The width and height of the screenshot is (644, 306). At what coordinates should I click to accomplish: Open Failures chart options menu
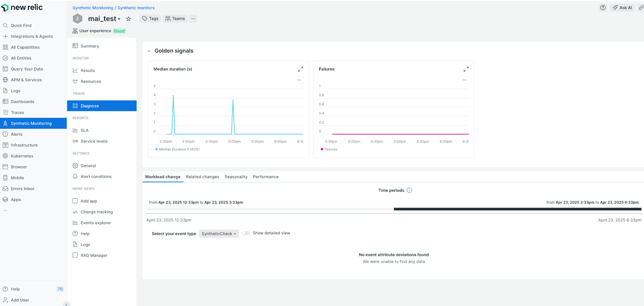click(465, 80)
